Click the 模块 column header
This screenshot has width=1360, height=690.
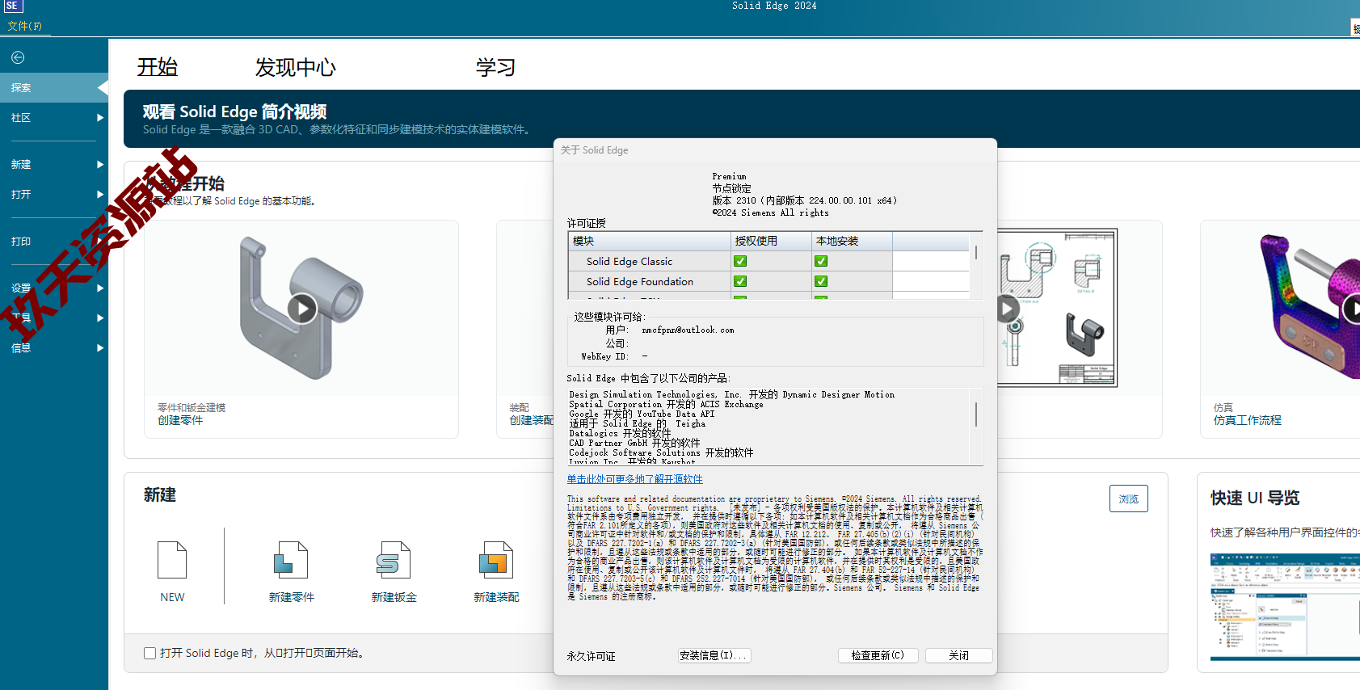click(x=650, y=241)
